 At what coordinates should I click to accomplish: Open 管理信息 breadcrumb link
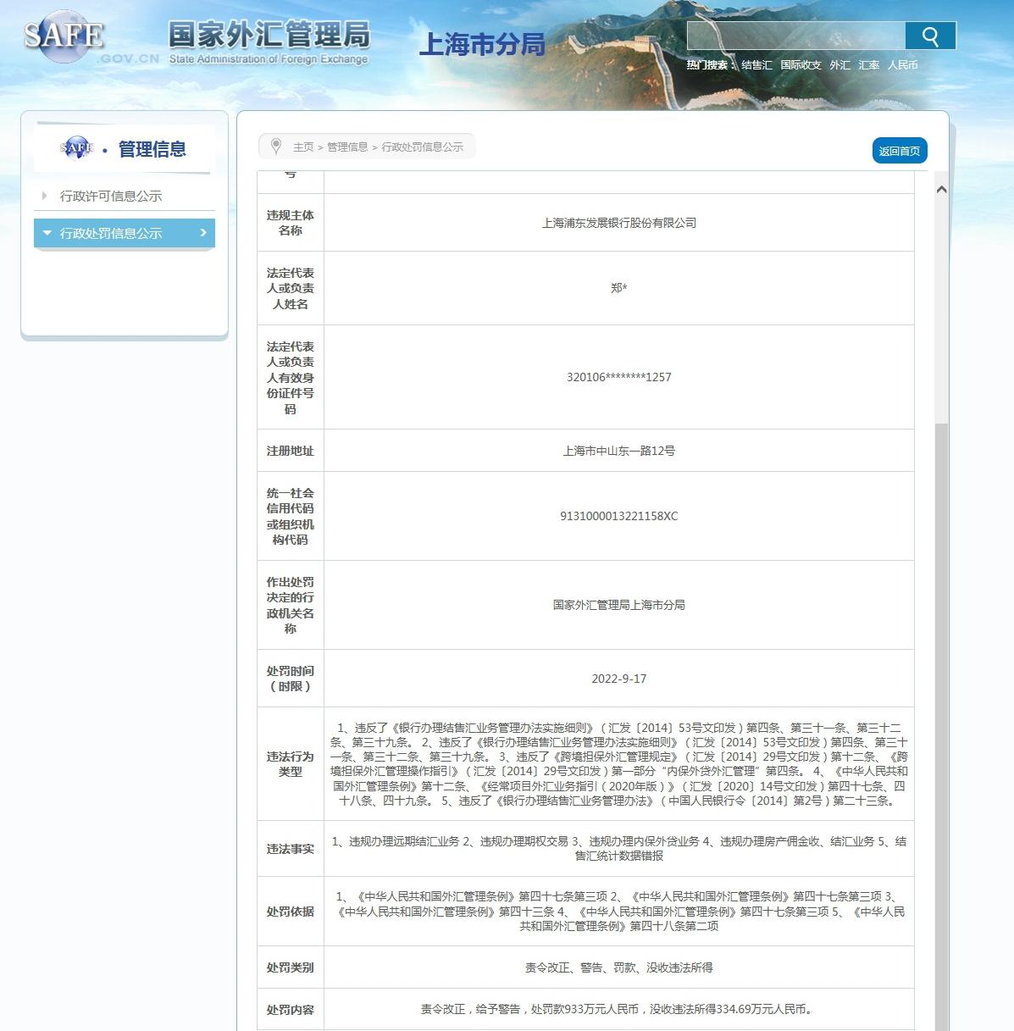(x=347, y=147)
